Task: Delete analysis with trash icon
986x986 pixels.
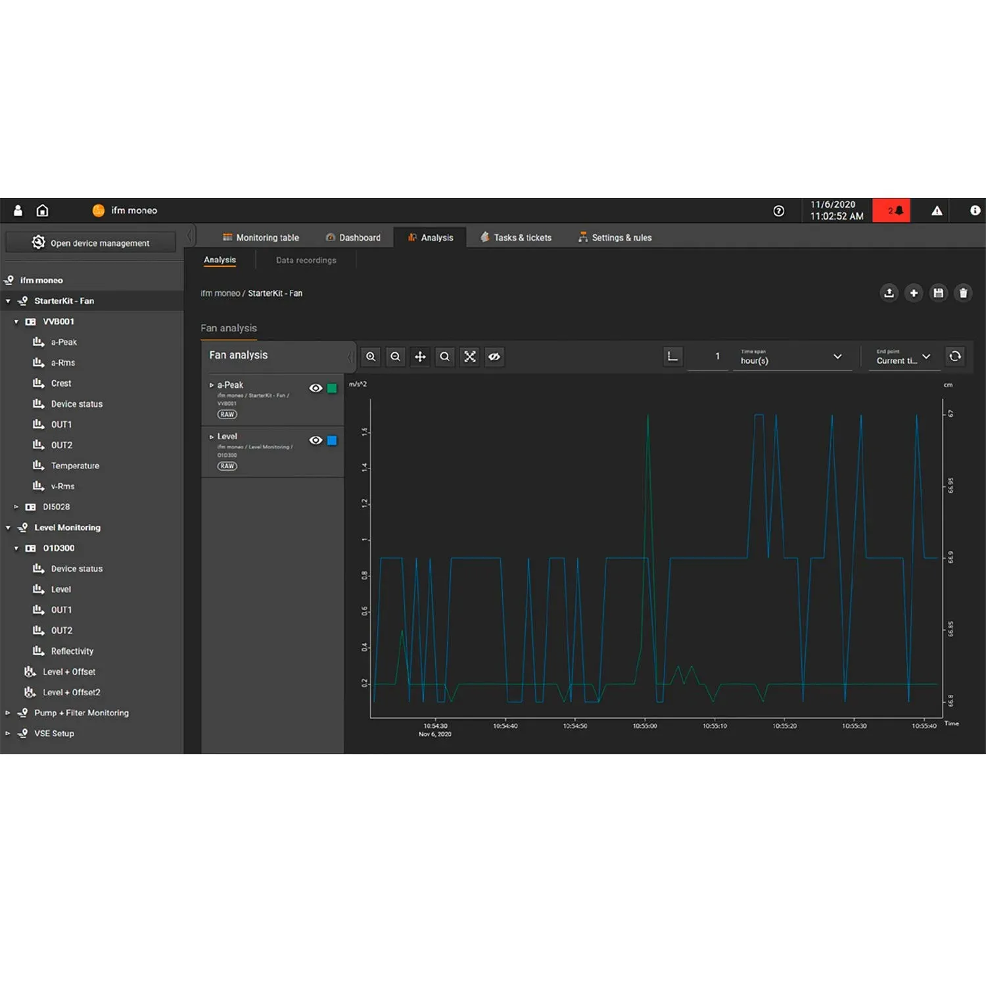Action: tap(963, 293)
